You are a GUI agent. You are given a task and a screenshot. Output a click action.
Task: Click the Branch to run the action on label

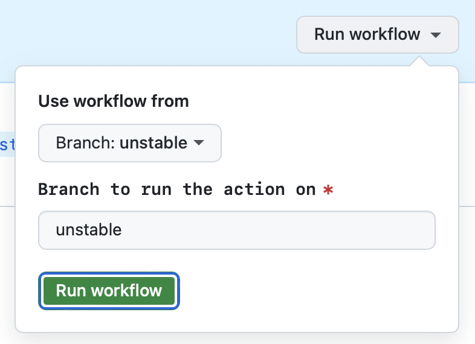click(176, 190)
